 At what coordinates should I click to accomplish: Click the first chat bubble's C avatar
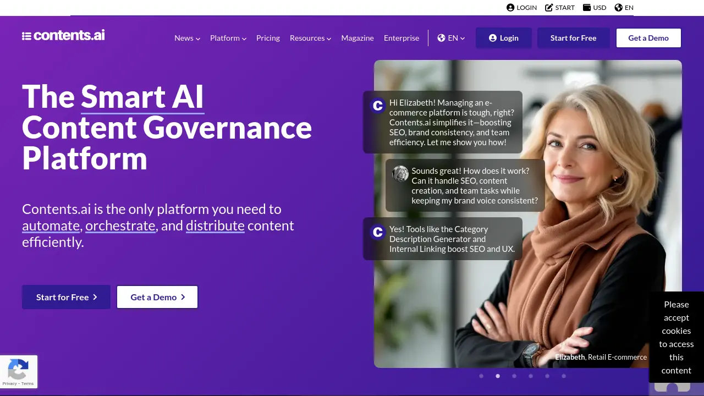click(377, 106)
